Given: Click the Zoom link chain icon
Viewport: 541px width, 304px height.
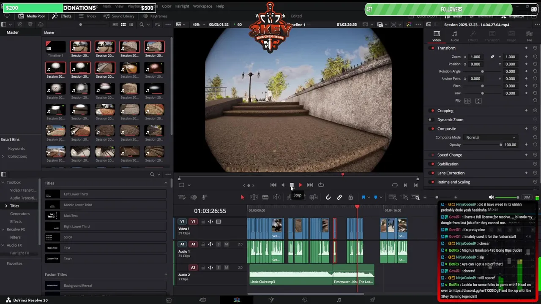Looking at the screenshot, I should (492, 57).
